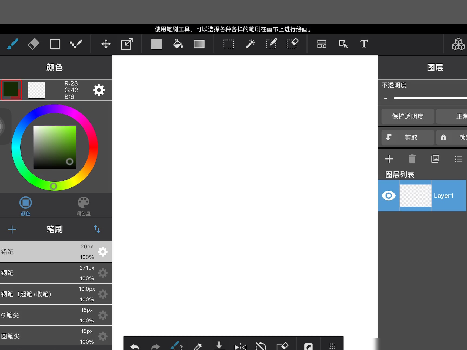Screen dimensions: 467x350
Task: Decrease opacity with the minus button
Action: (386, 98)
